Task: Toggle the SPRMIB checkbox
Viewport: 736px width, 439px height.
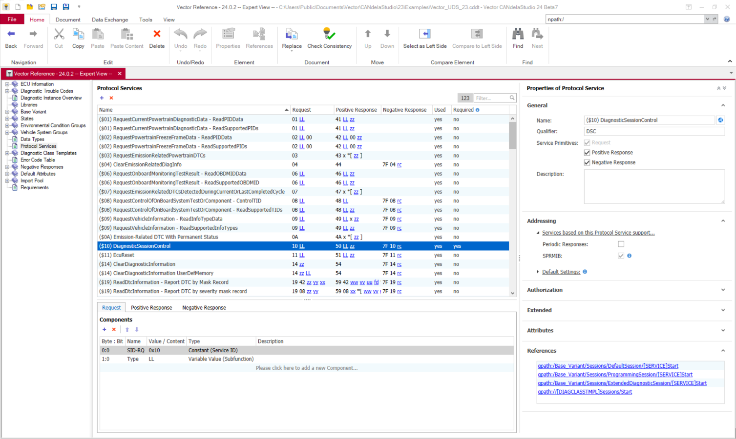Action: pos(621,256)
